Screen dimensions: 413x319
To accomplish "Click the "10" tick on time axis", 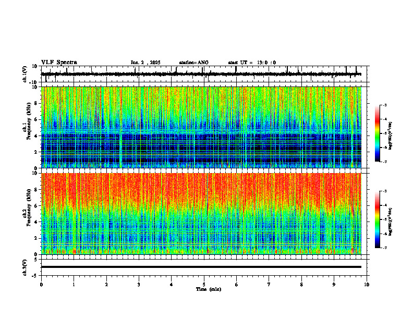I will point(367,285).
